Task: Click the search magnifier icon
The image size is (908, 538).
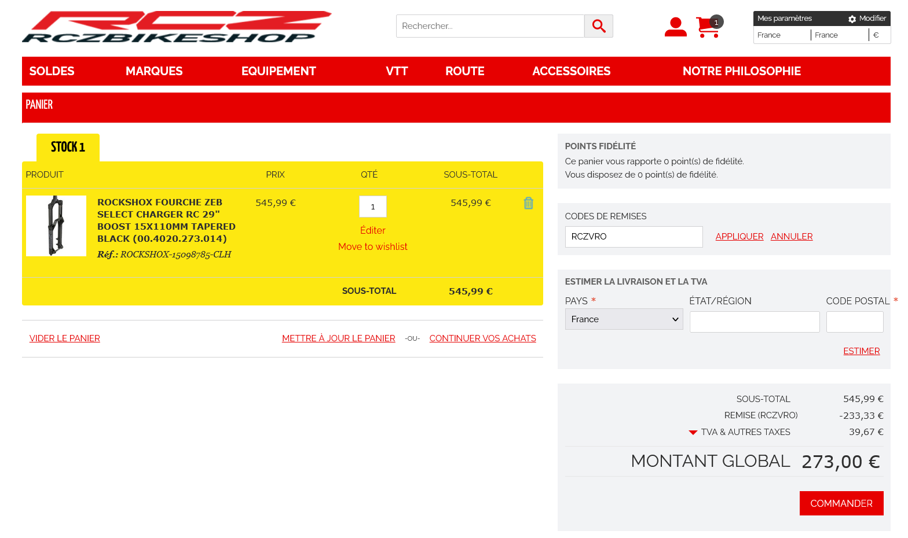Action: click(x=598, y=26)
